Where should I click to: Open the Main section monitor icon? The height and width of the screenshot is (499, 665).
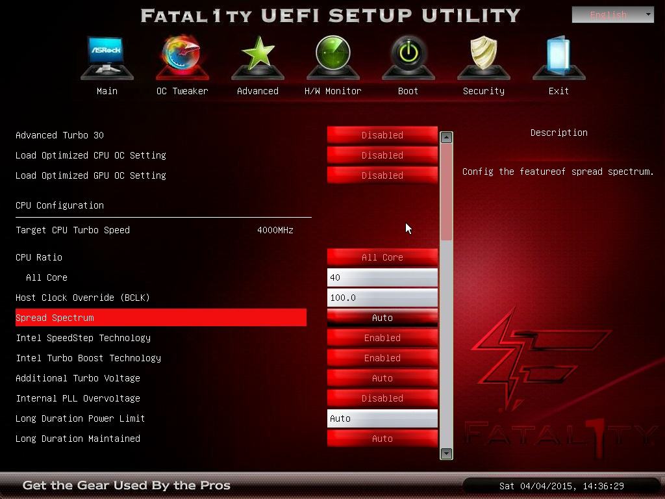pyautogui.click(x=107, y=57)
